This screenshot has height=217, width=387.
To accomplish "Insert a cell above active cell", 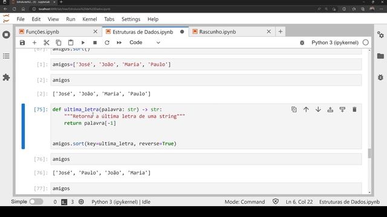I will (x=330, y=110).
